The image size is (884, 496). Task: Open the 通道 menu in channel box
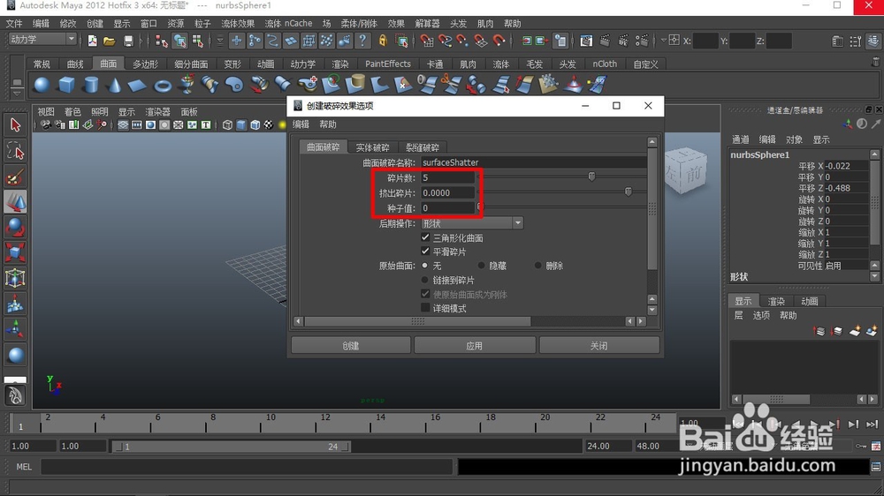[x=740, y=139]
